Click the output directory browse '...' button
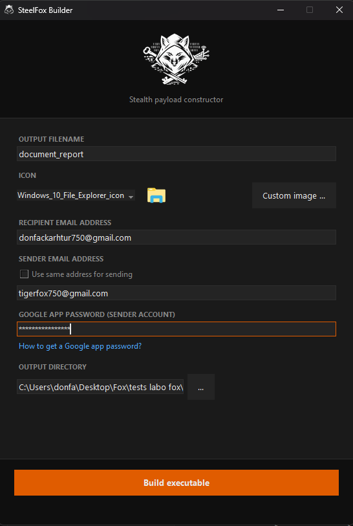 (x=201, y=387)
